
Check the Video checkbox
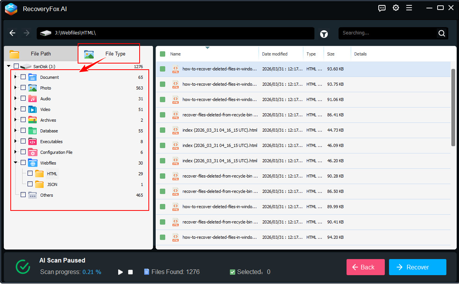pyautogui.click(x=23, y=109)
